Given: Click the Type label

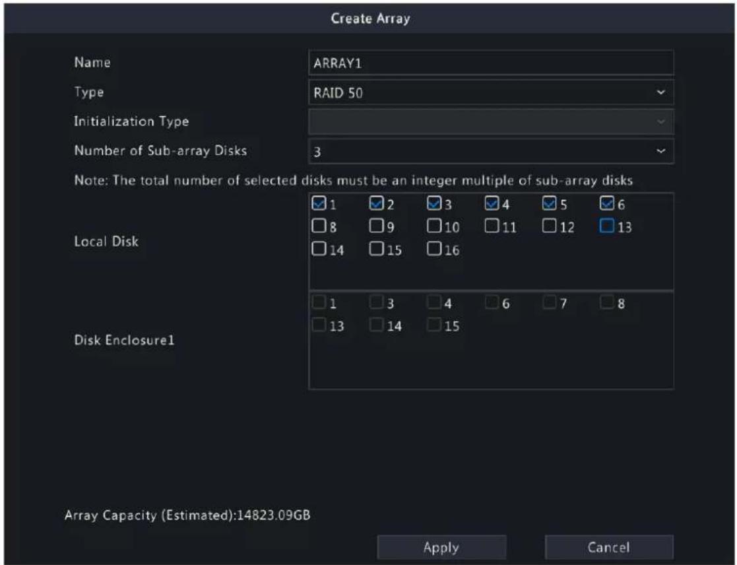Looking at the screenshot, I should coord(89,92).
